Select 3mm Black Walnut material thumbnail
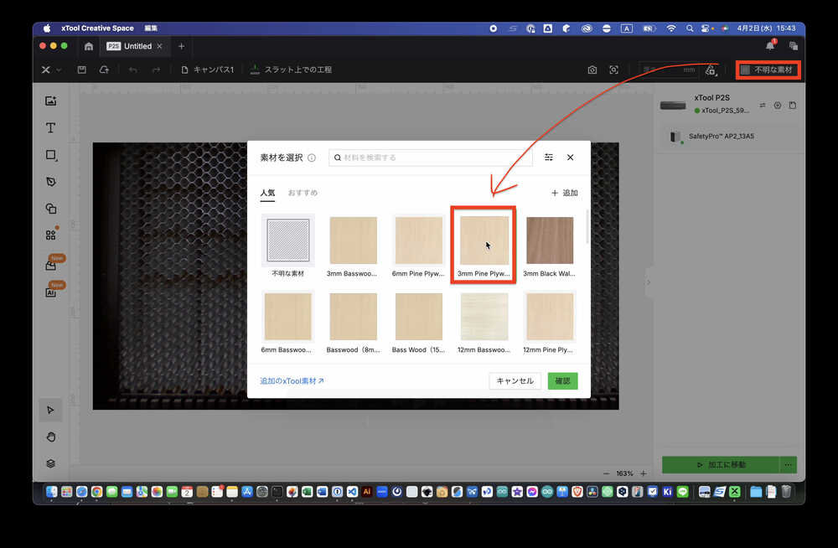Image resolution: width=838 pixels, height=548 pixels. [549, 240]
